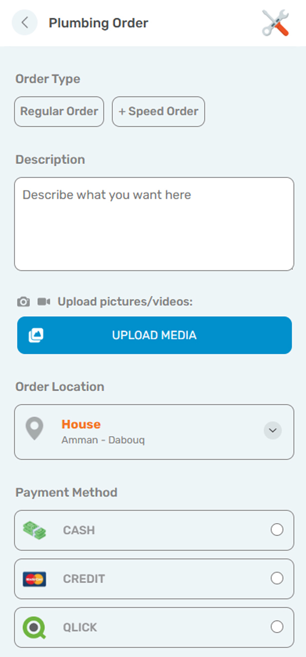306x657 pixels.
Task: Click the cash money bills icon
Action: click(34, 530)
